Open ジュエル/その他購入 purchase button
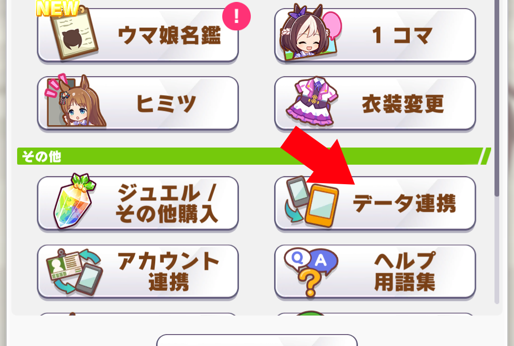This screenshot has height=346, width=514. click(x=138, y=204)
